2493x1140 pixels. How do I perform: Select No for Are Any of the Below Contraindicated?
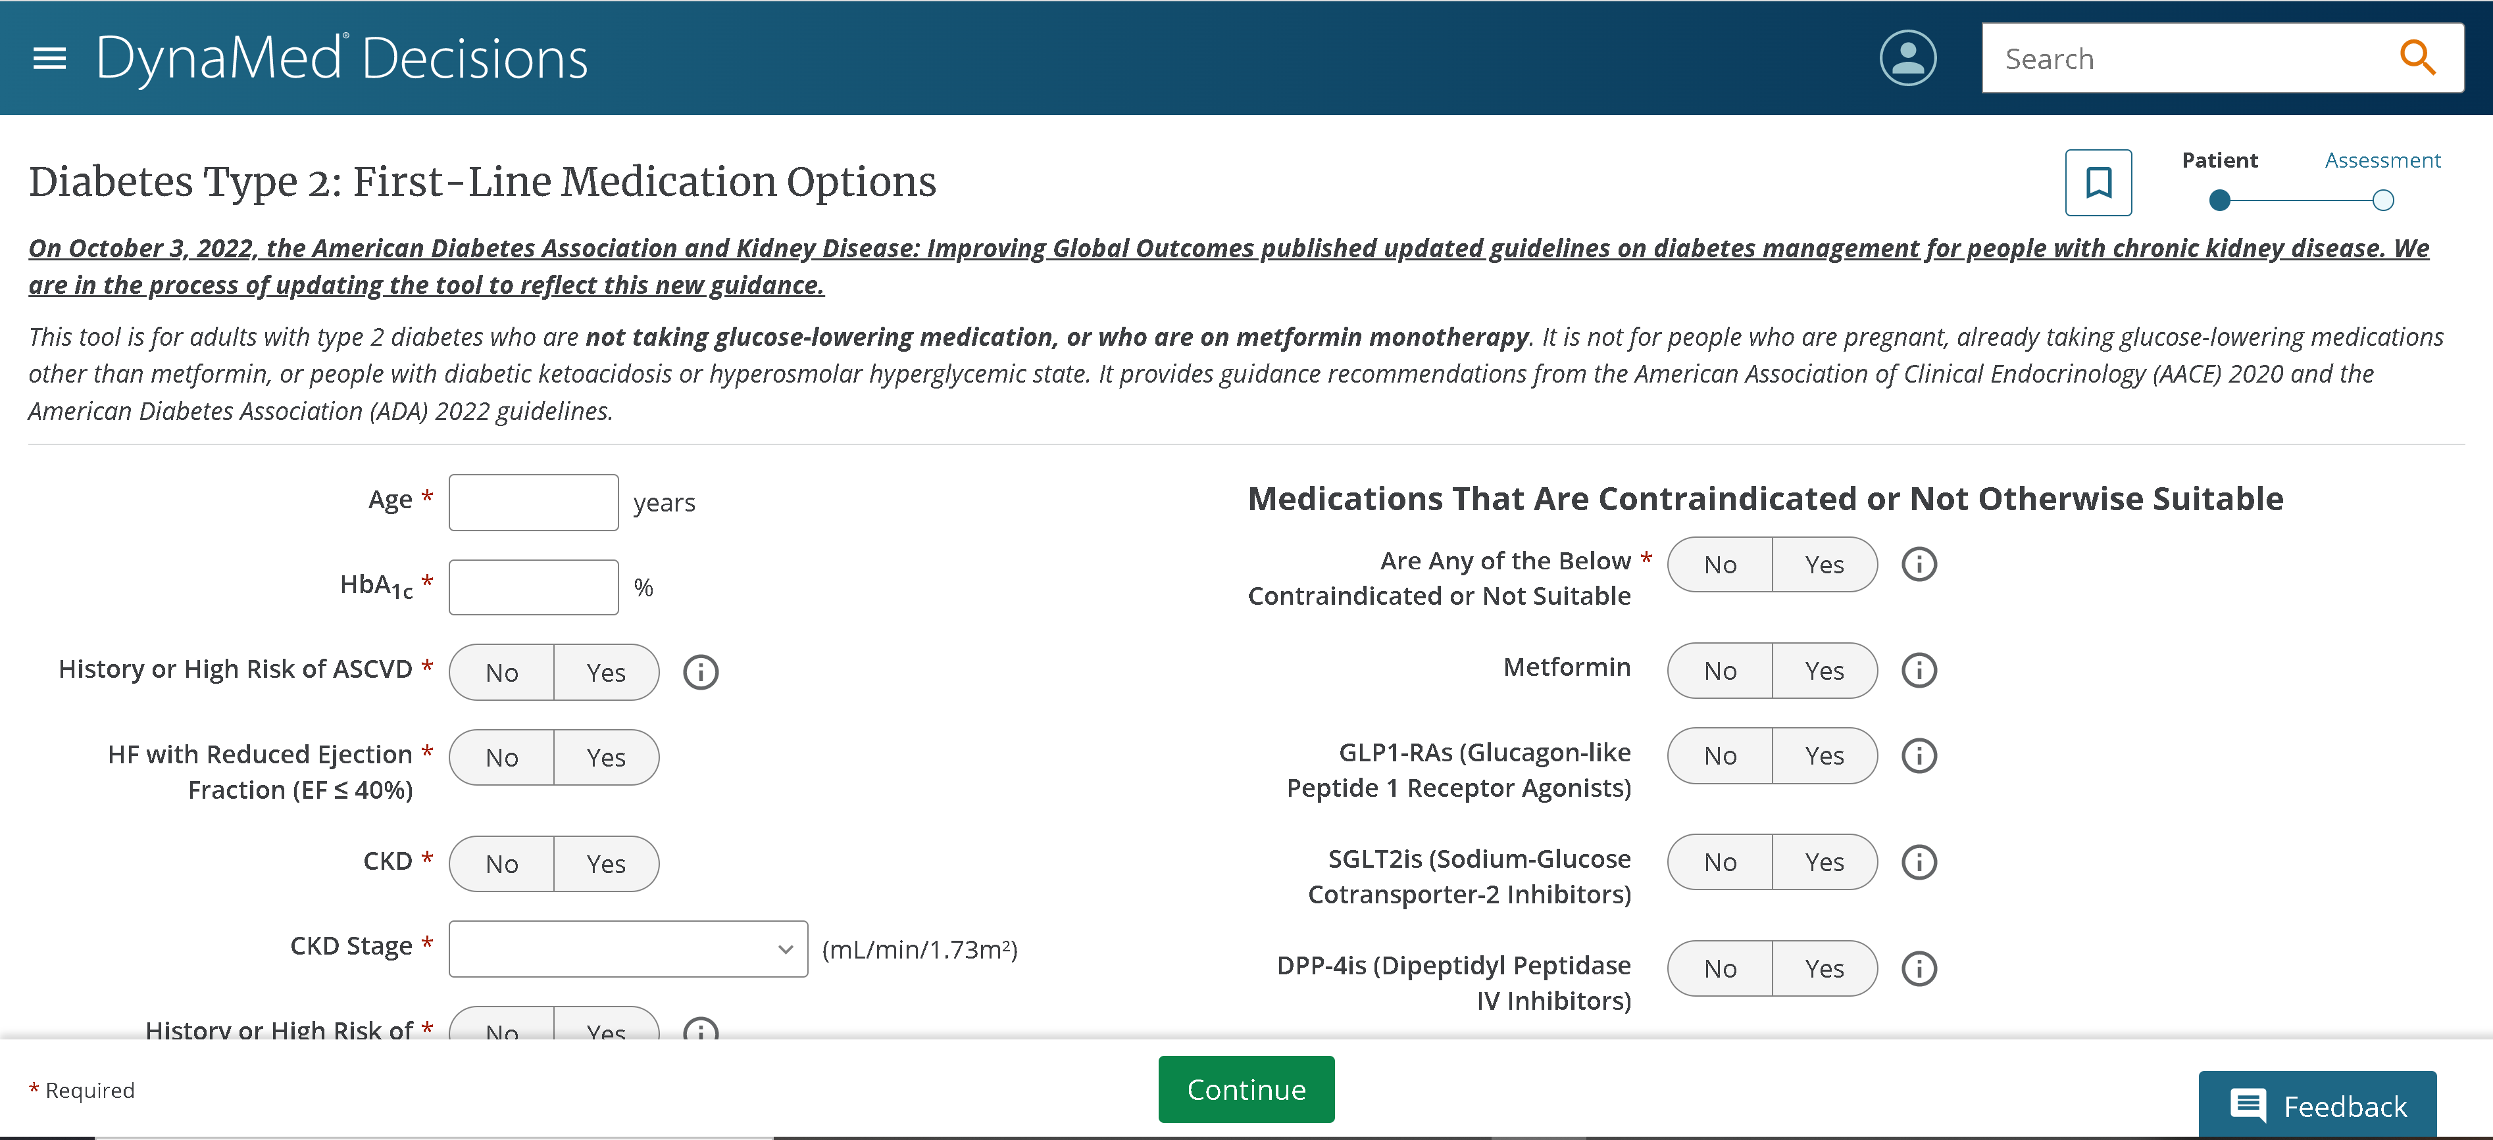(1720, 563)
